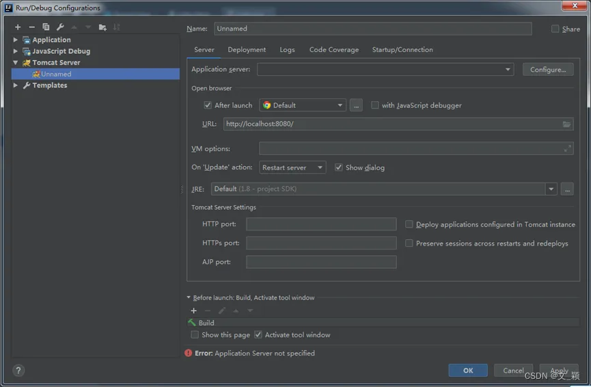This screenshot has height=387, width=591.
Task: Click the expand icon in VM options
Action: coord(567,148)
